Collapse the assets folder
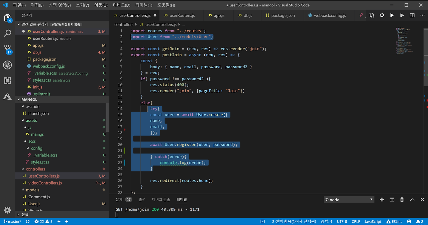 [x=63, y=120]
